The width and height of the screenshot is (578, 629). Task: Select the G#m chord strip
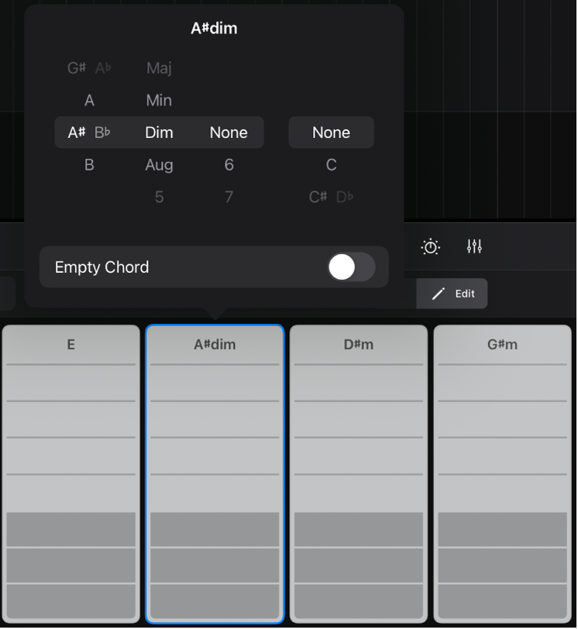click(502, 474)
